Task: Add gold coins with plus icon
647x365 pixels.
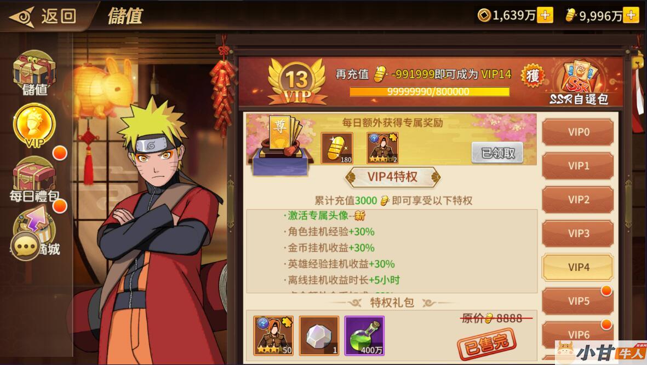Action: (545, 15)
